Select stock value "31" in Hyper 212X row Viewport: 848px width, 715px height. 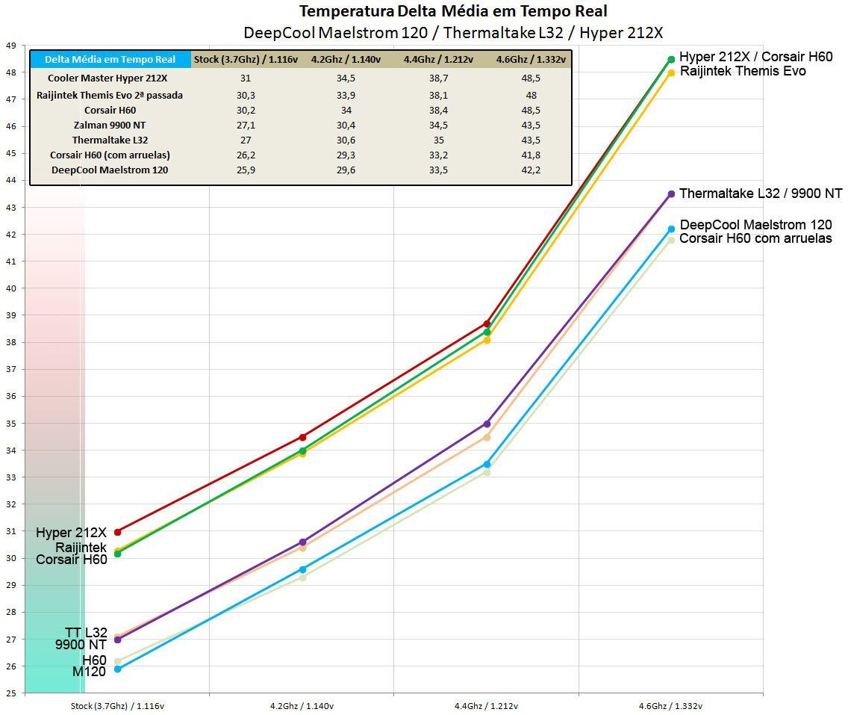(246, 78)
